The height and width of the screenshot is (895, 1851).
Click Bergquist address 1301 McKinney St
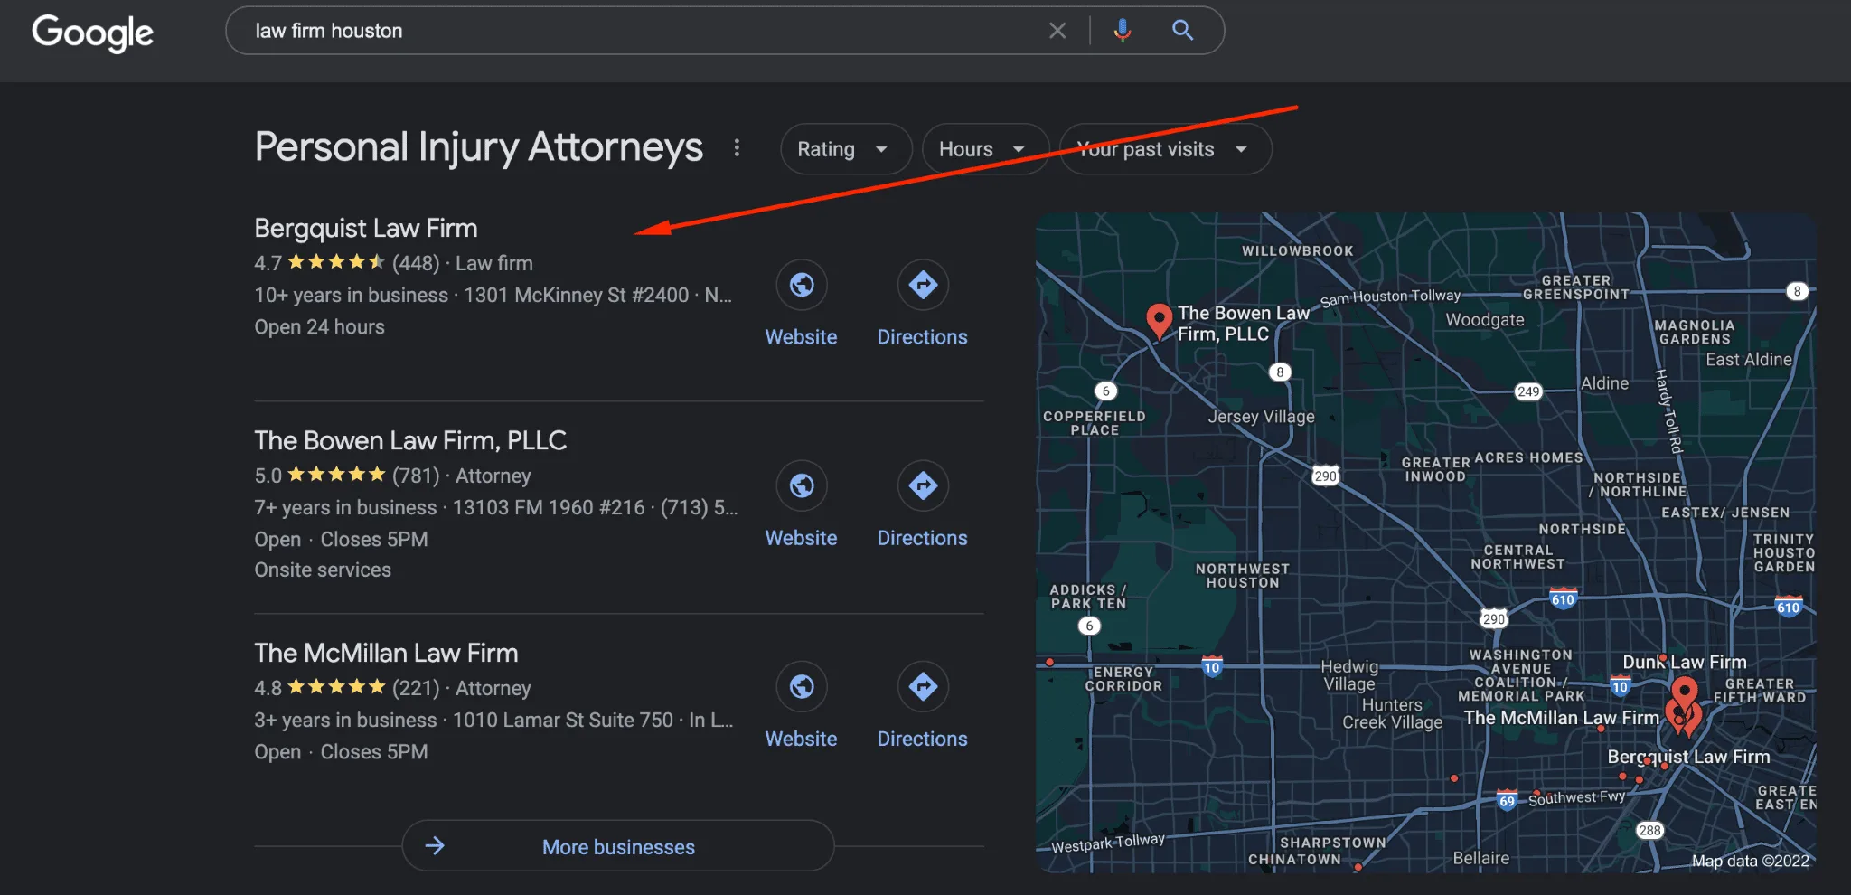[577, 295]
